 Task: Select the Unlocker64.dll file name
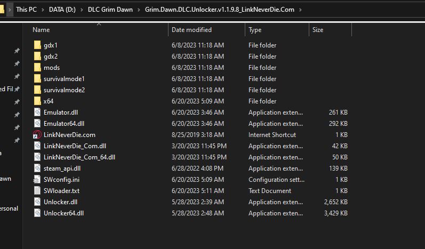63,213
